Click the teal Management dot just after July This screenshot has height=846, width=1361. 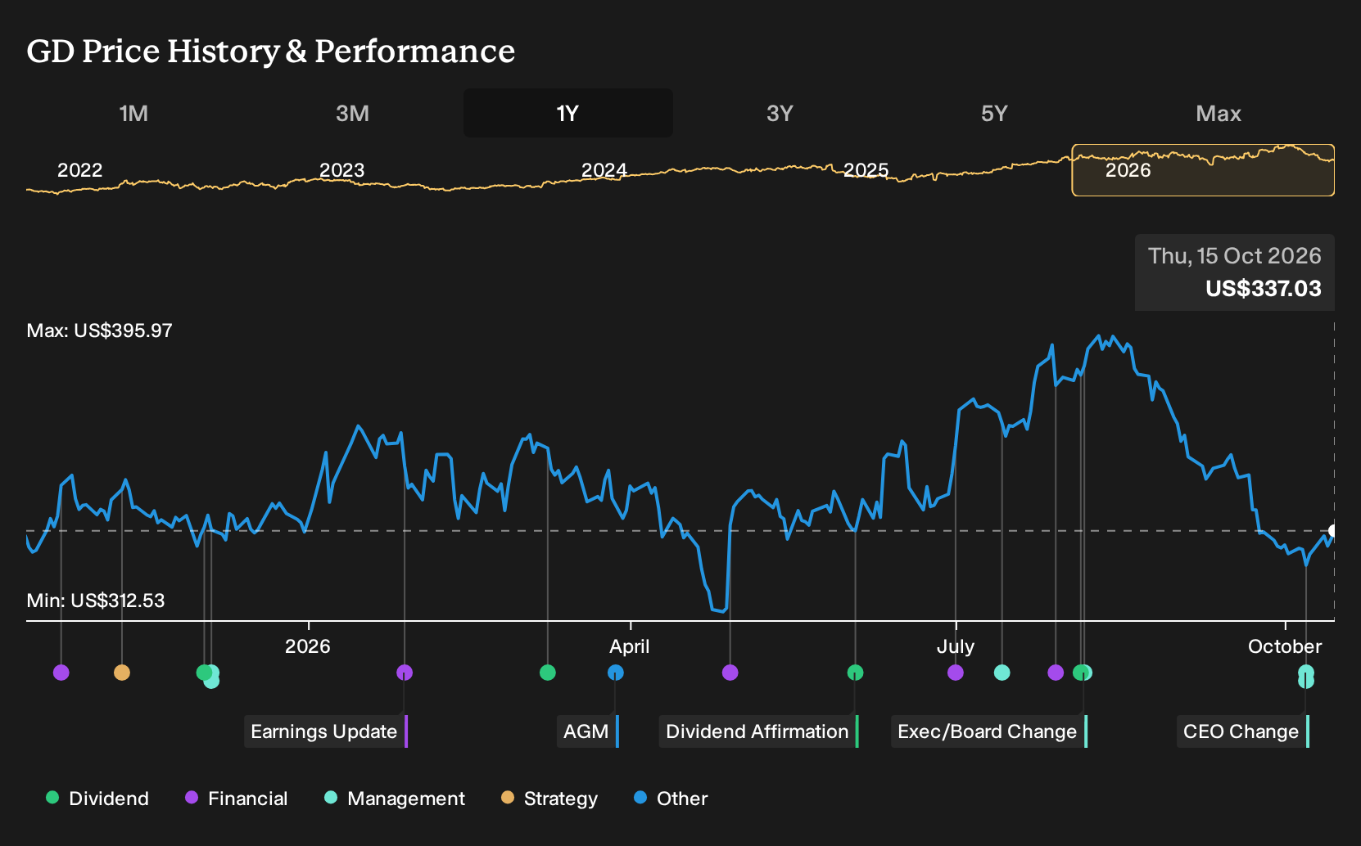(1002, 673)
